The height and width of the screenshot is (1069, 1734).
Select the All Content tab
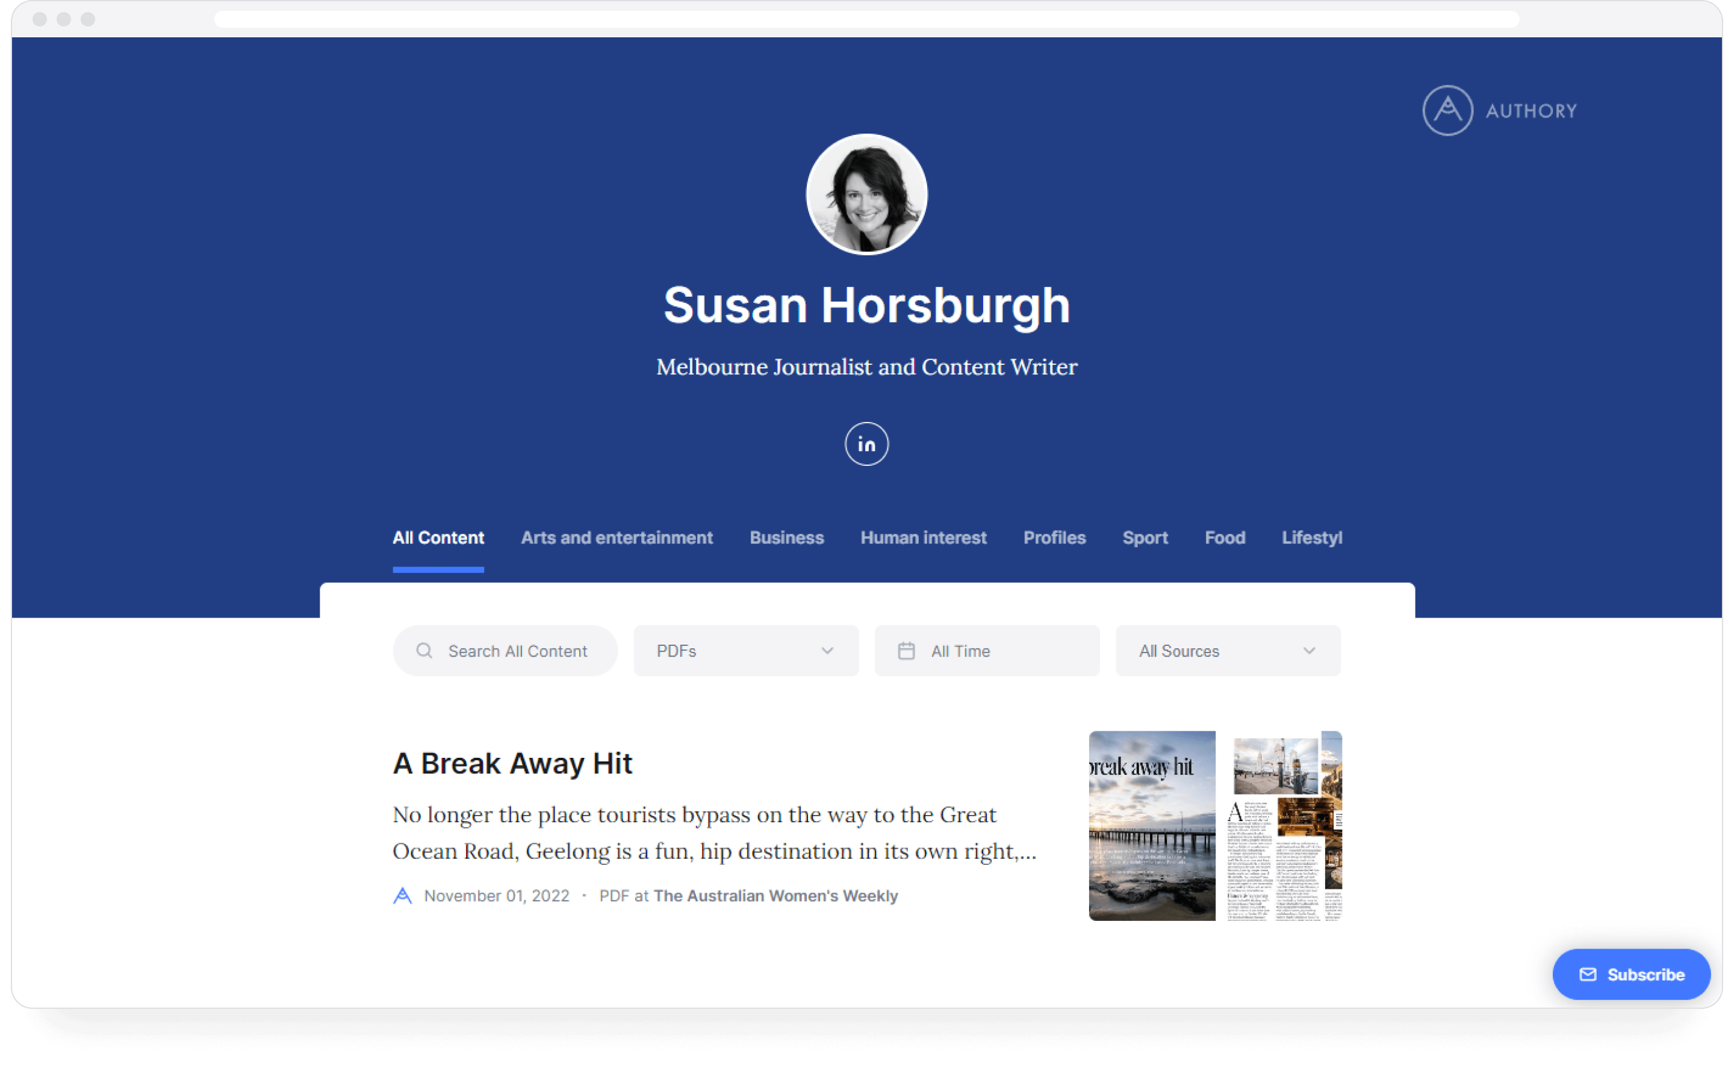[438, 538]
